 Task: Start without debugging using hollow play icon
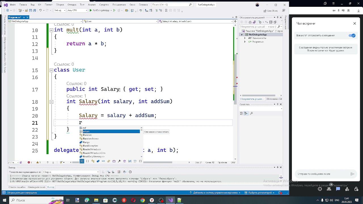click(x=114, y=10)
